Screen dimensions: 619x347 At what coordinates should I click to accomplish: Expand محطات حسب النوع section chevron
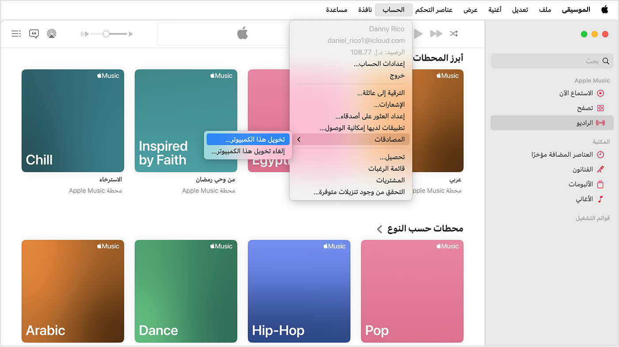pyautogui.click(x=379, y=229)
